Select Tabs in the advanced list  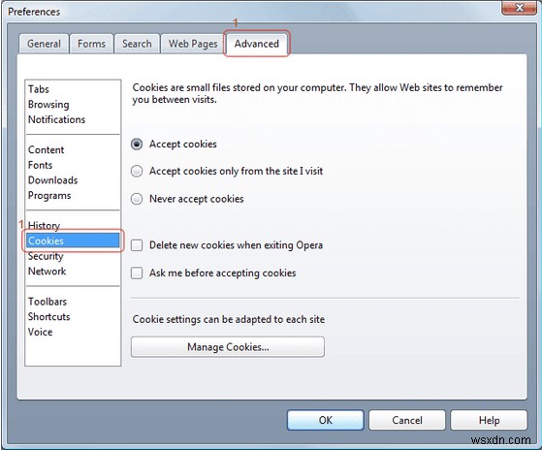coord(39,89)
